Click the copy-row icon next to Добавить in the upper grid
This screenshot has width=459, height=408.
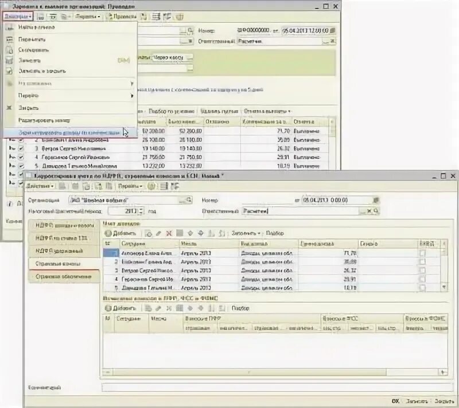click(148, 233)
